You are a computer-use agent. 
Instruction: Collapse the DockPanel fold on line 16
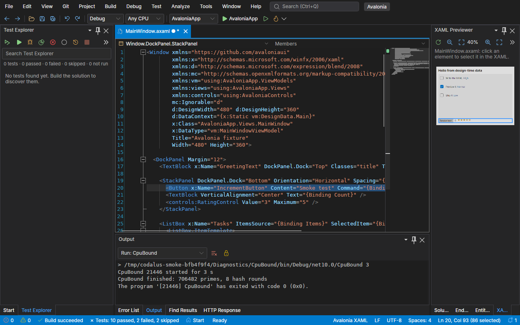click(x=143, y=160)
